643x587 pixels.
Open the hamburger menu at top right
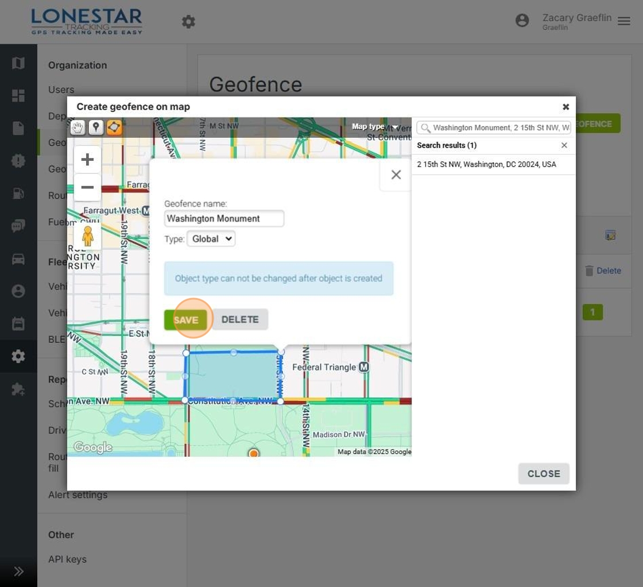623,21
